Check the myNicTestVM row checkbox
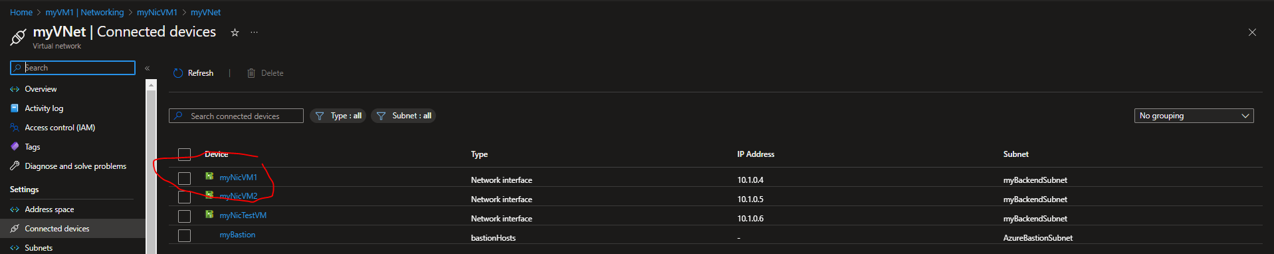Viewport: 1274px width, 254px height. coord(185,216)
